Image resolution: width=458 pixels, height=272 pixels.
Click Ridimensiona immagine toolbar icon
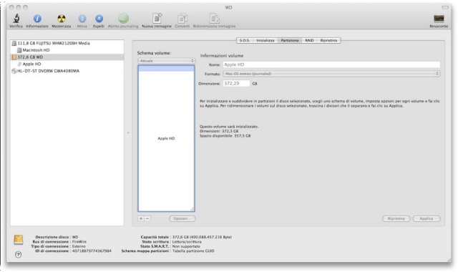click(x=215, y=19)
